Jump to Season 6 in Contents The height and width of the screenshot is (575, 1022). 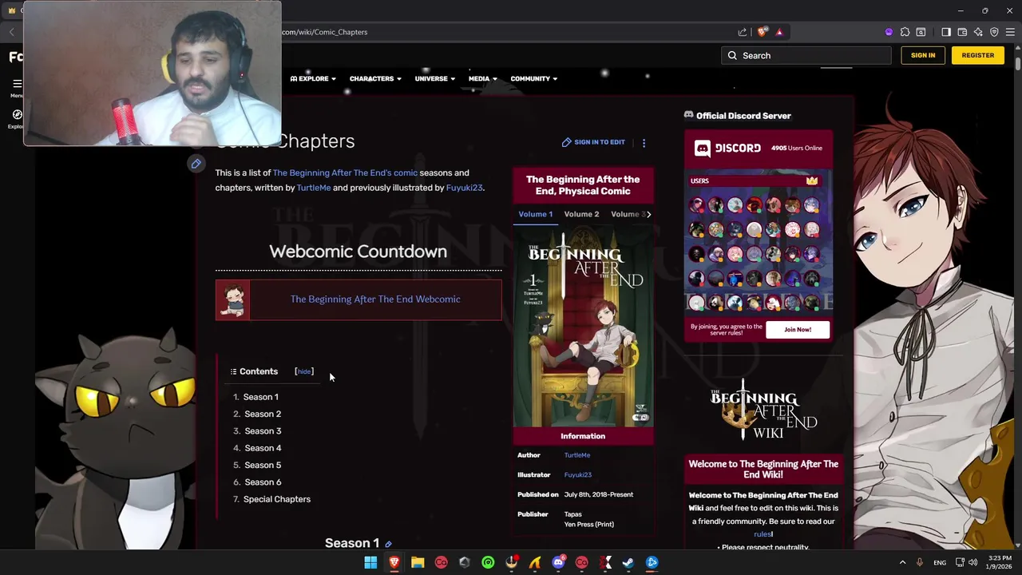[x=263, y=482]
